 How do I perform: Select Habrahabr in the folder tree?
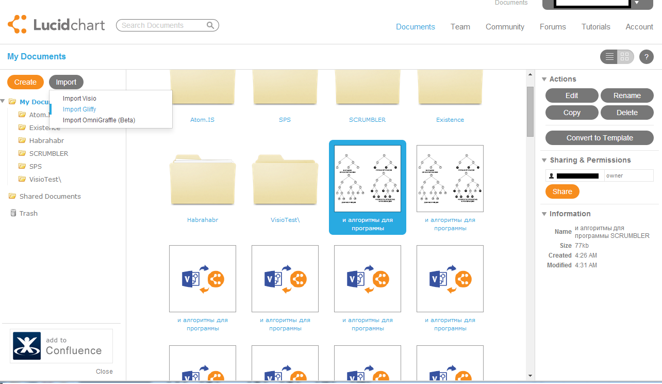coord(46,140)
